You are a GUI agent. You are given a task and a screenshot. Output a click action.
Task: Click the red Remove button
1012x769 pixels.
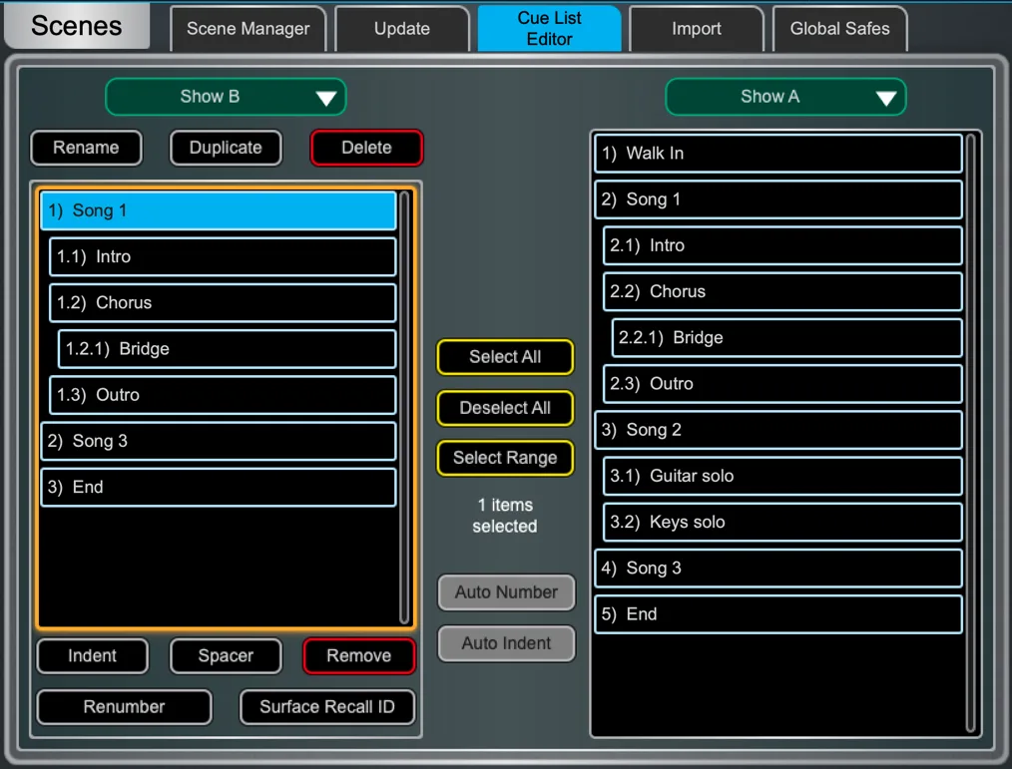(359, 656)
